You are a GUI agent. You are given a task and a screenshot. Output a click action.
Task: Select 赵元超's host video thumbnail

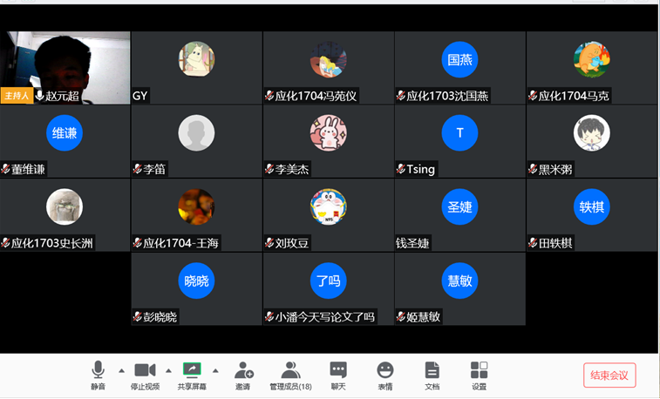(65, 68)
